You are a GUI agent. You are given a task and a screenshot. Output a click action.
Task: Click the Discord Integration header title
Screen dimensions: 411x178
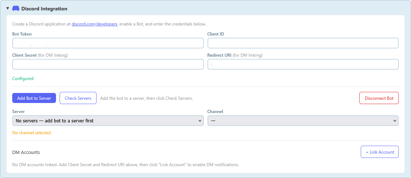point(44,9)
